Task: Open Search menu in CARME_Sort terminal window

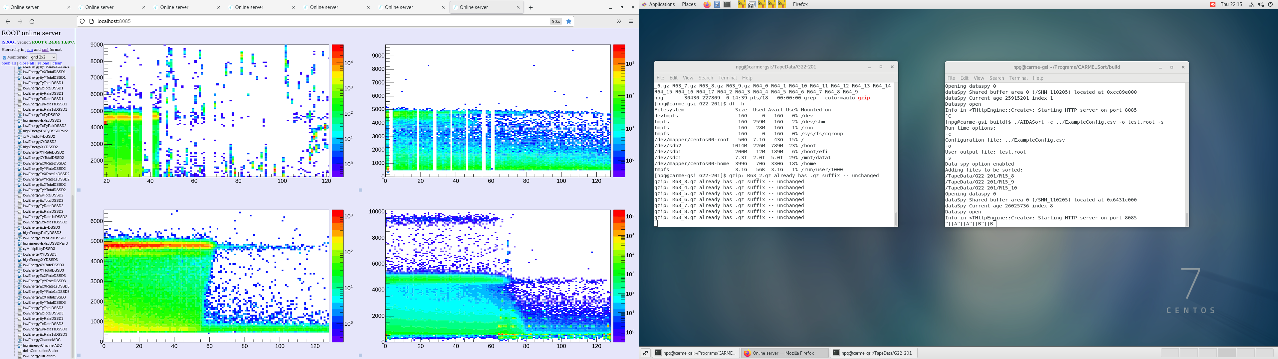Action: pyautogui.click(x=996, y=78)
